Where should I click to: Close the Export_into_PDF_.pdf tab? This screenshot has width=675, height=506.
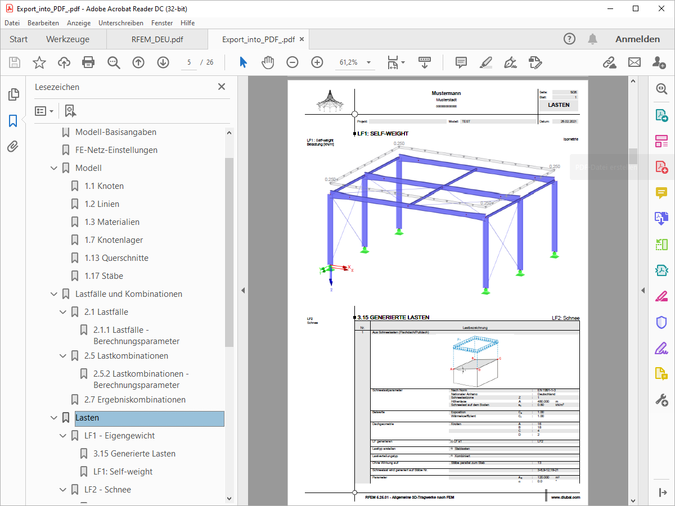click(302, 39)
